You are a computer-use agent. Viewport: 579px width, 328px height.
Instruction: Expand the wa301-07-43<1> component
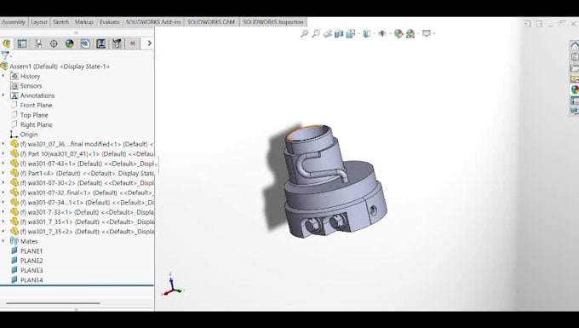[3, 164]
